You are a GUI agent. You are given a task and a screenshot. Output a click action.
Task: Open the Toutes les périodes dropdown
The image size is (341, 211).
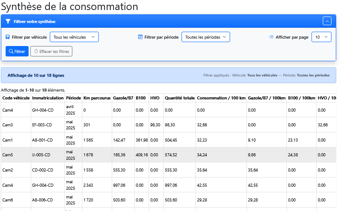point(205,37)
